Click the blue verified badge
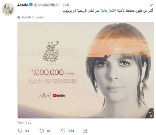 [31, 5]
